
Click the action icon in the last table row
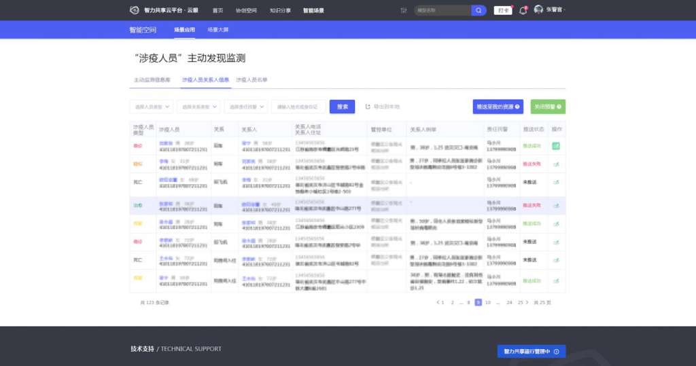click(x=556, y=278)
